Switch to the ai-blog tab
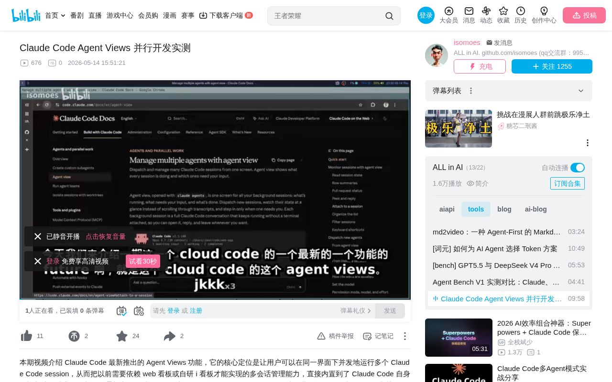The height and width of the screenshot is (382, 612). (536, 209)
